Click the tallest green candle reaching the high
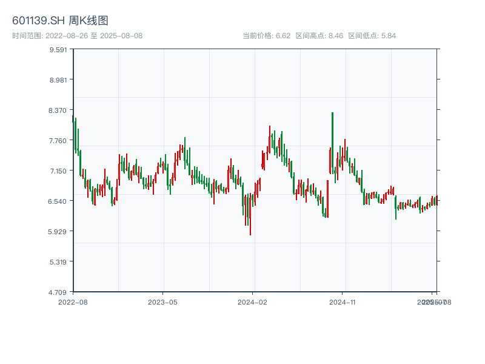The height and width of the screenshot is (364, 485). [332, 143]
